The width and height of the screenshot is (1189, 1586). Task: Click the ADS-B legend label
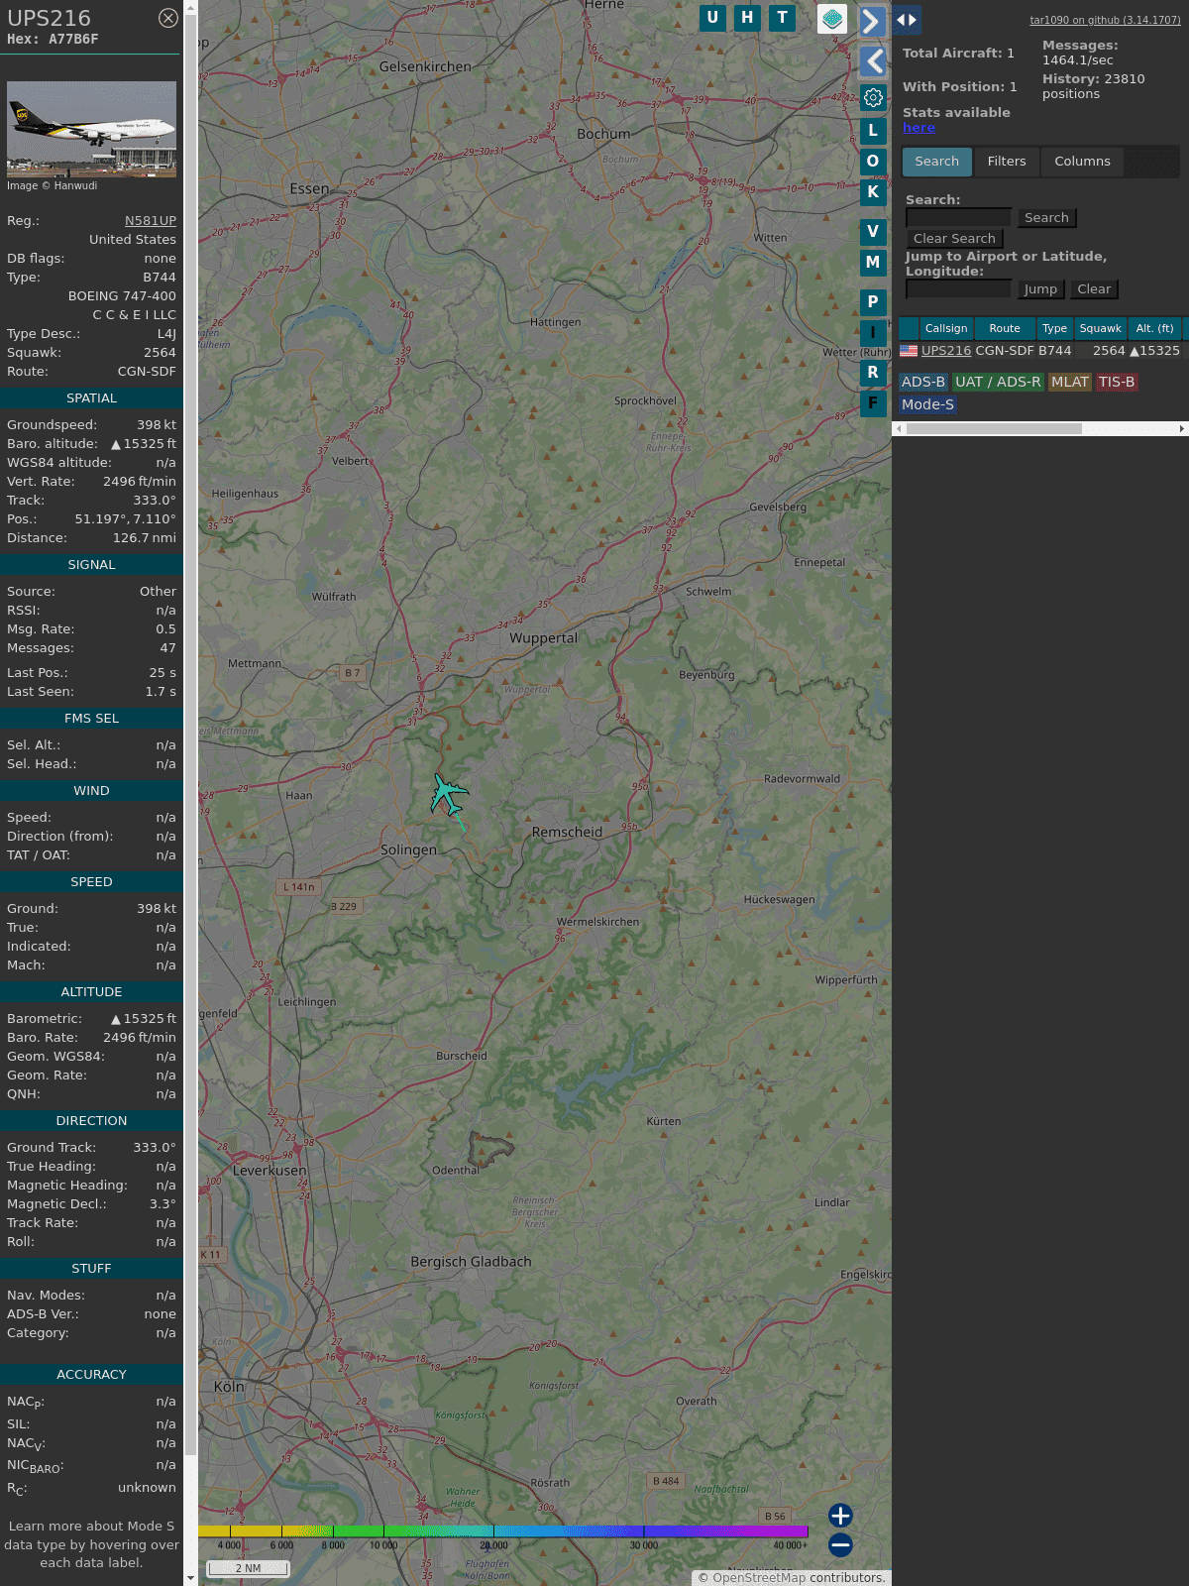923,383
